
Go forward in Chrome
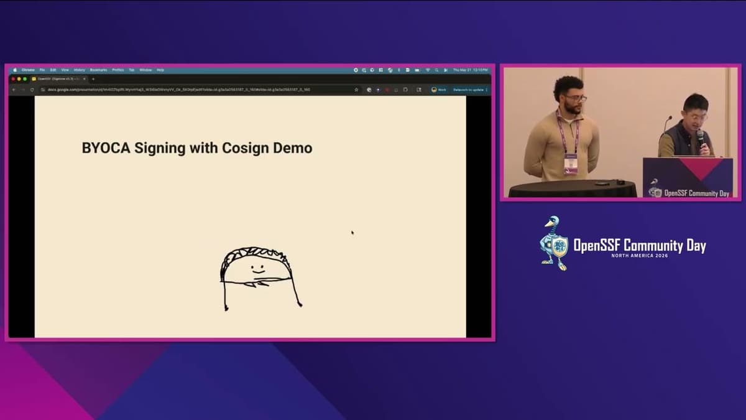[x=23, y=90]
